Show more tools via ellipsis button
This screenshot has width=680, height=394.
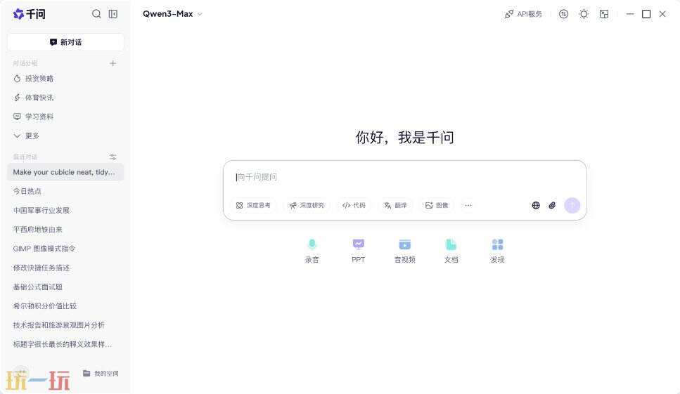468,205
